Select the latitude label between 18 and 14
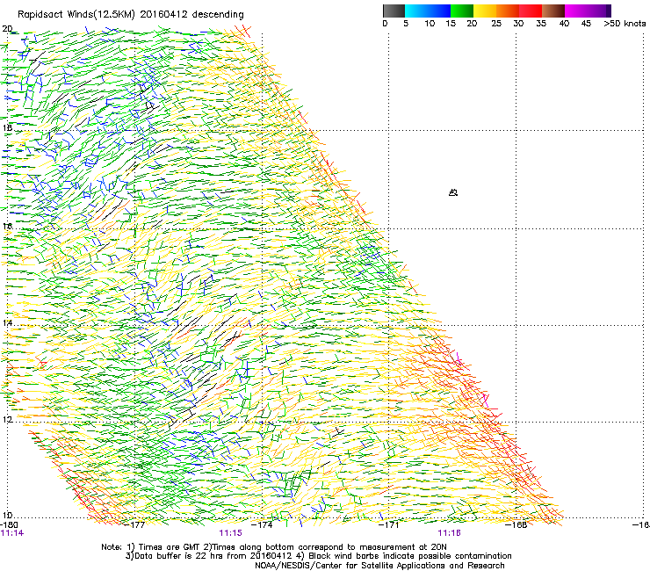Image resolution: width=650 pixels, height=571 pixels. point(7,227)
